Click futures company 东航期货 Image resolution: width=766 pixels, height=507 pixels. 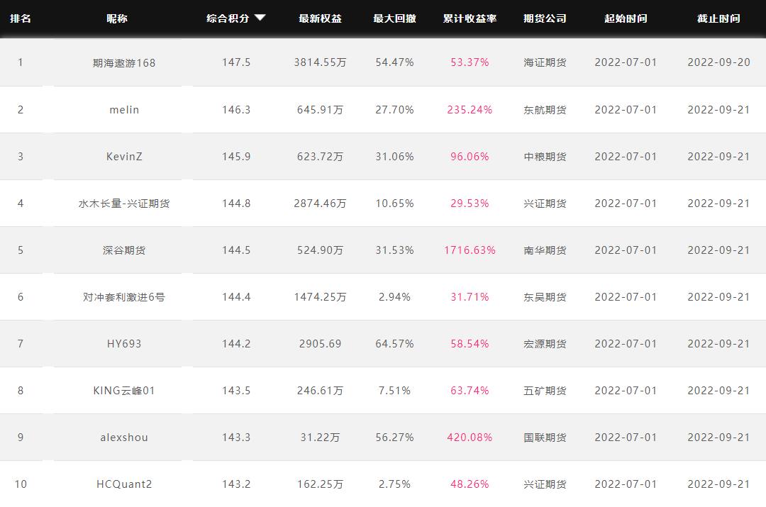point(545,110)
